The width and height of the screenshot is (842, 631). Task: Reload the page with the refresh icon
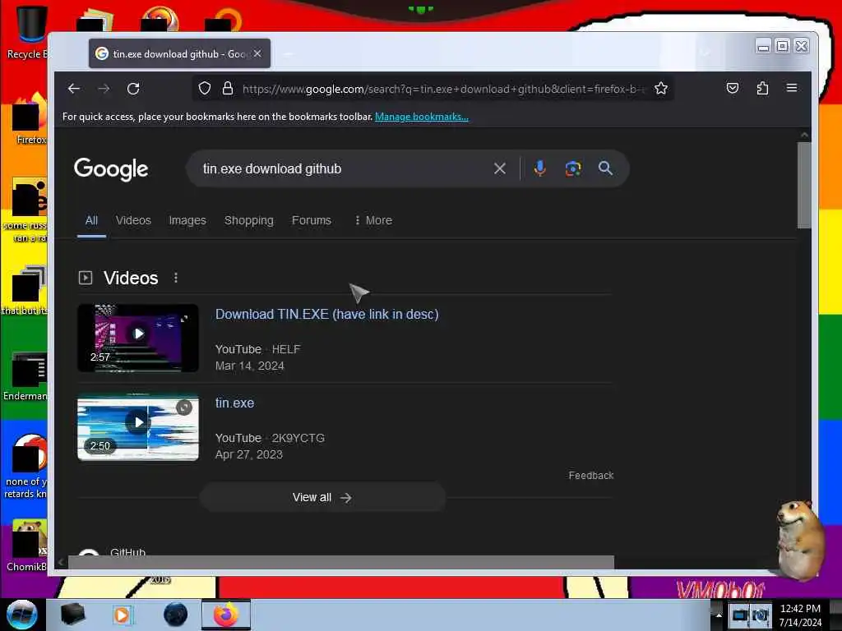[133, 89]
